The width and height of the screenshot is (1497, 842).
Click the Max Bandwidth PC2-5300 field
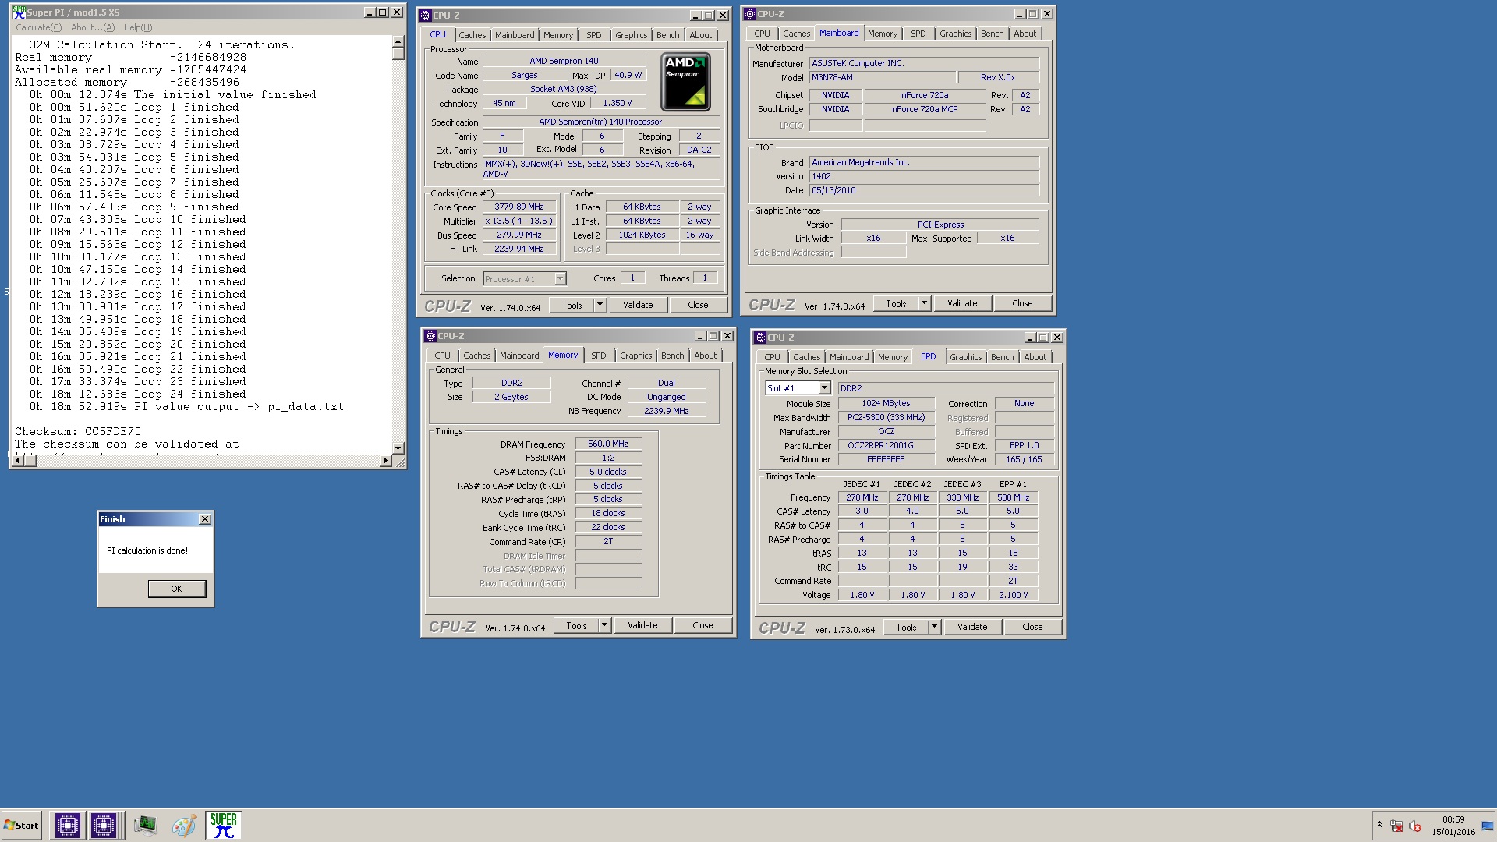point(887,417)
